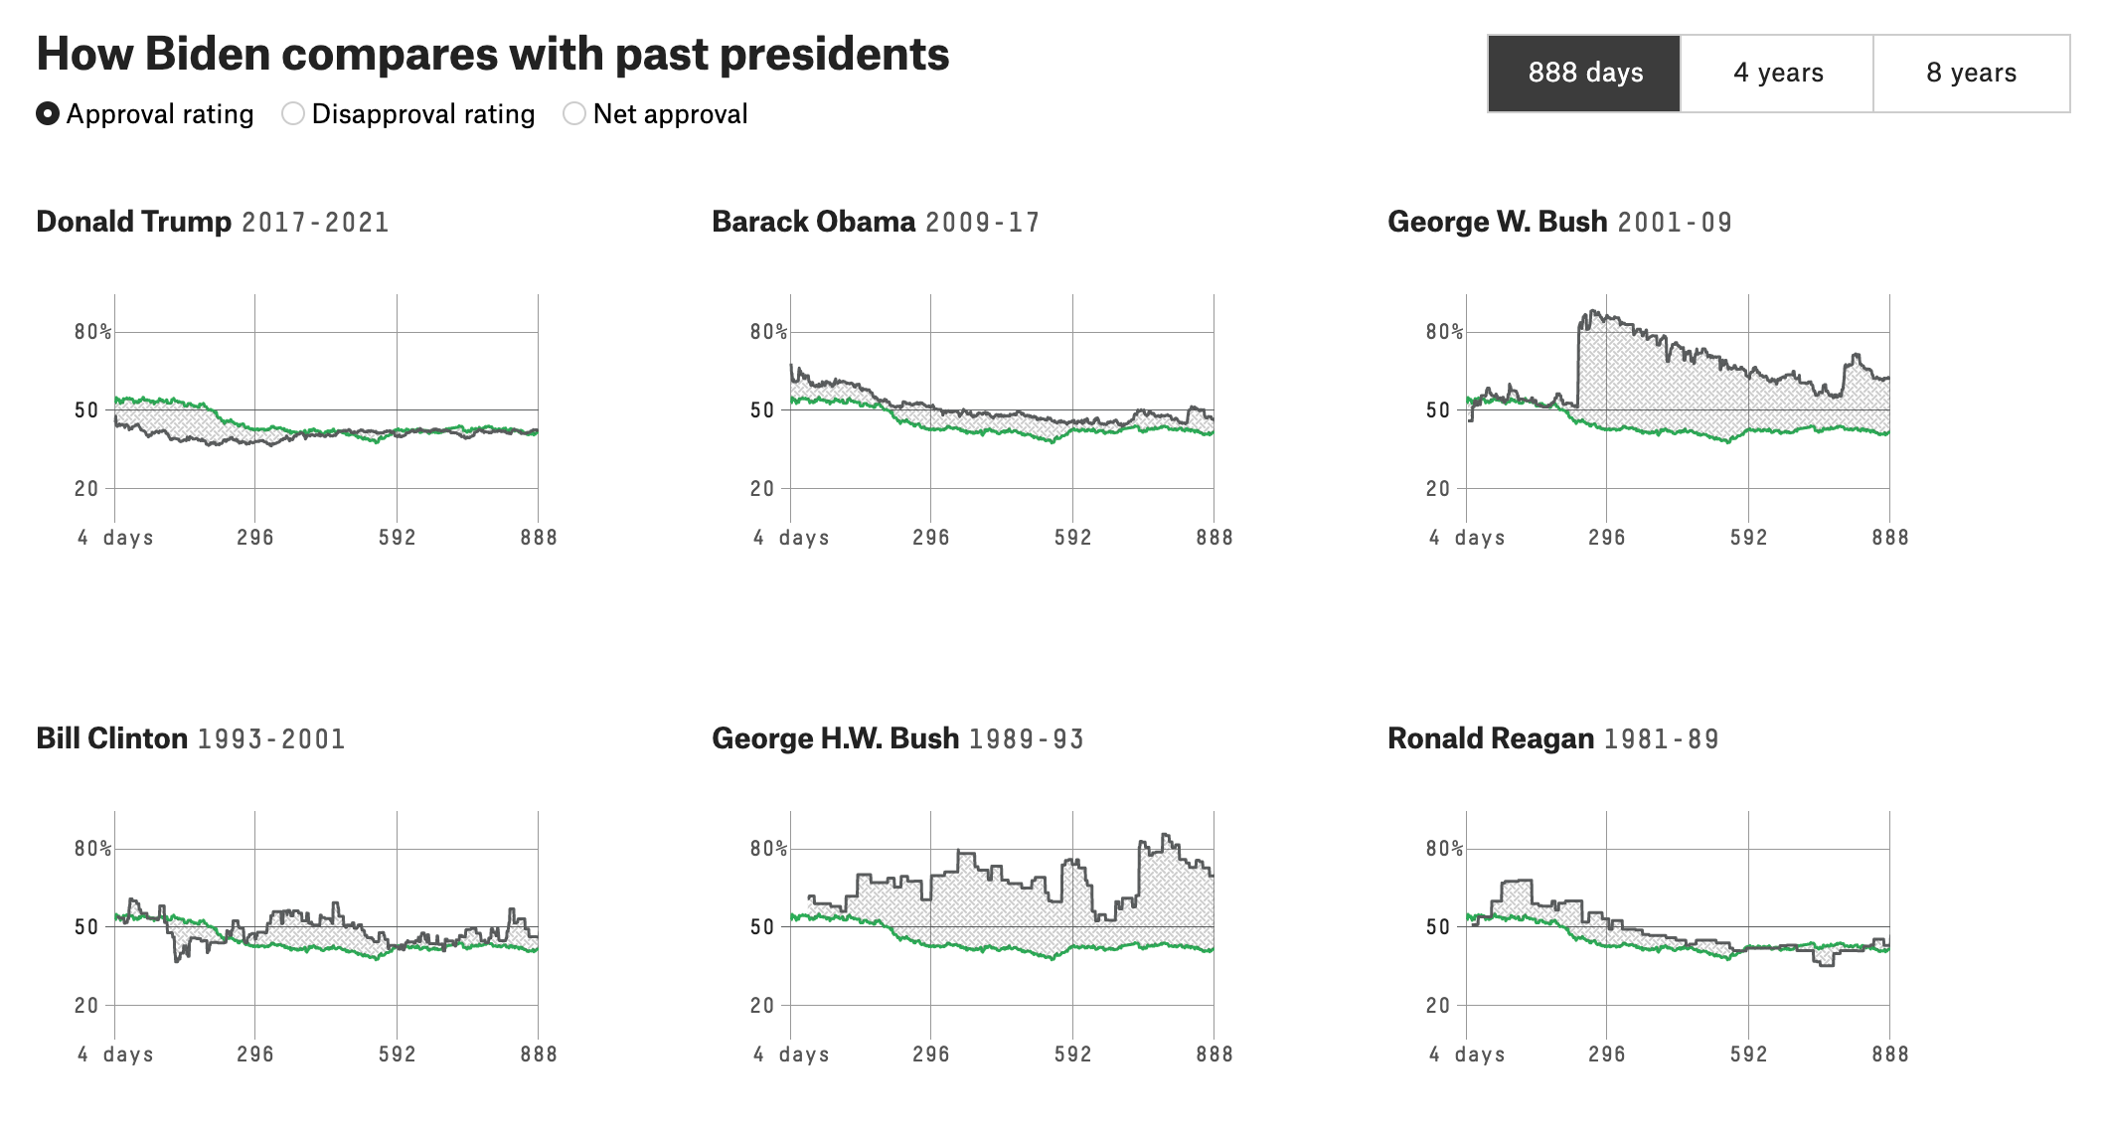This screenshot has width=2105, height=1137.
Task: Click the Donald Trump 2017-2021 heading
Action: coord(213,222)
